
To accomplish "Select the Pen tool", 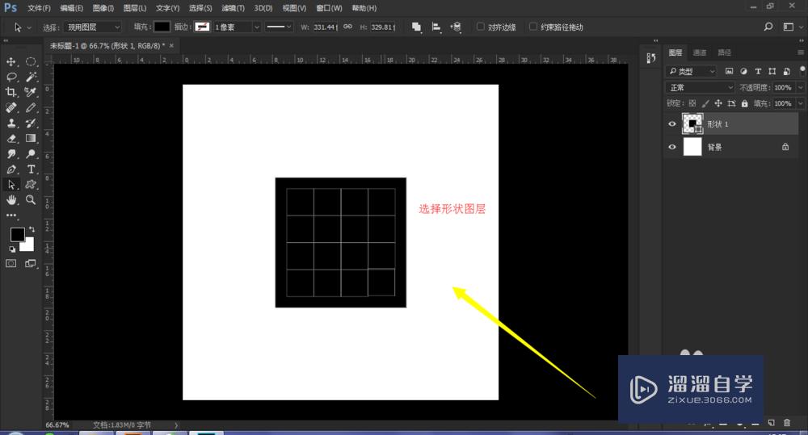I will 11,169.
